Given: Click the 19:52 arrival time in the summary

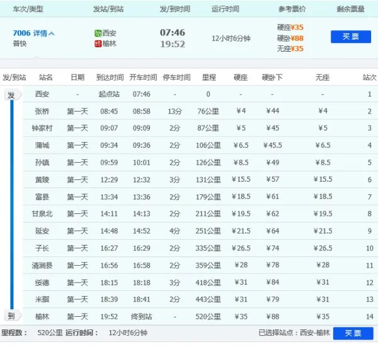Looking at the screenshot, I should coord(173,44).
